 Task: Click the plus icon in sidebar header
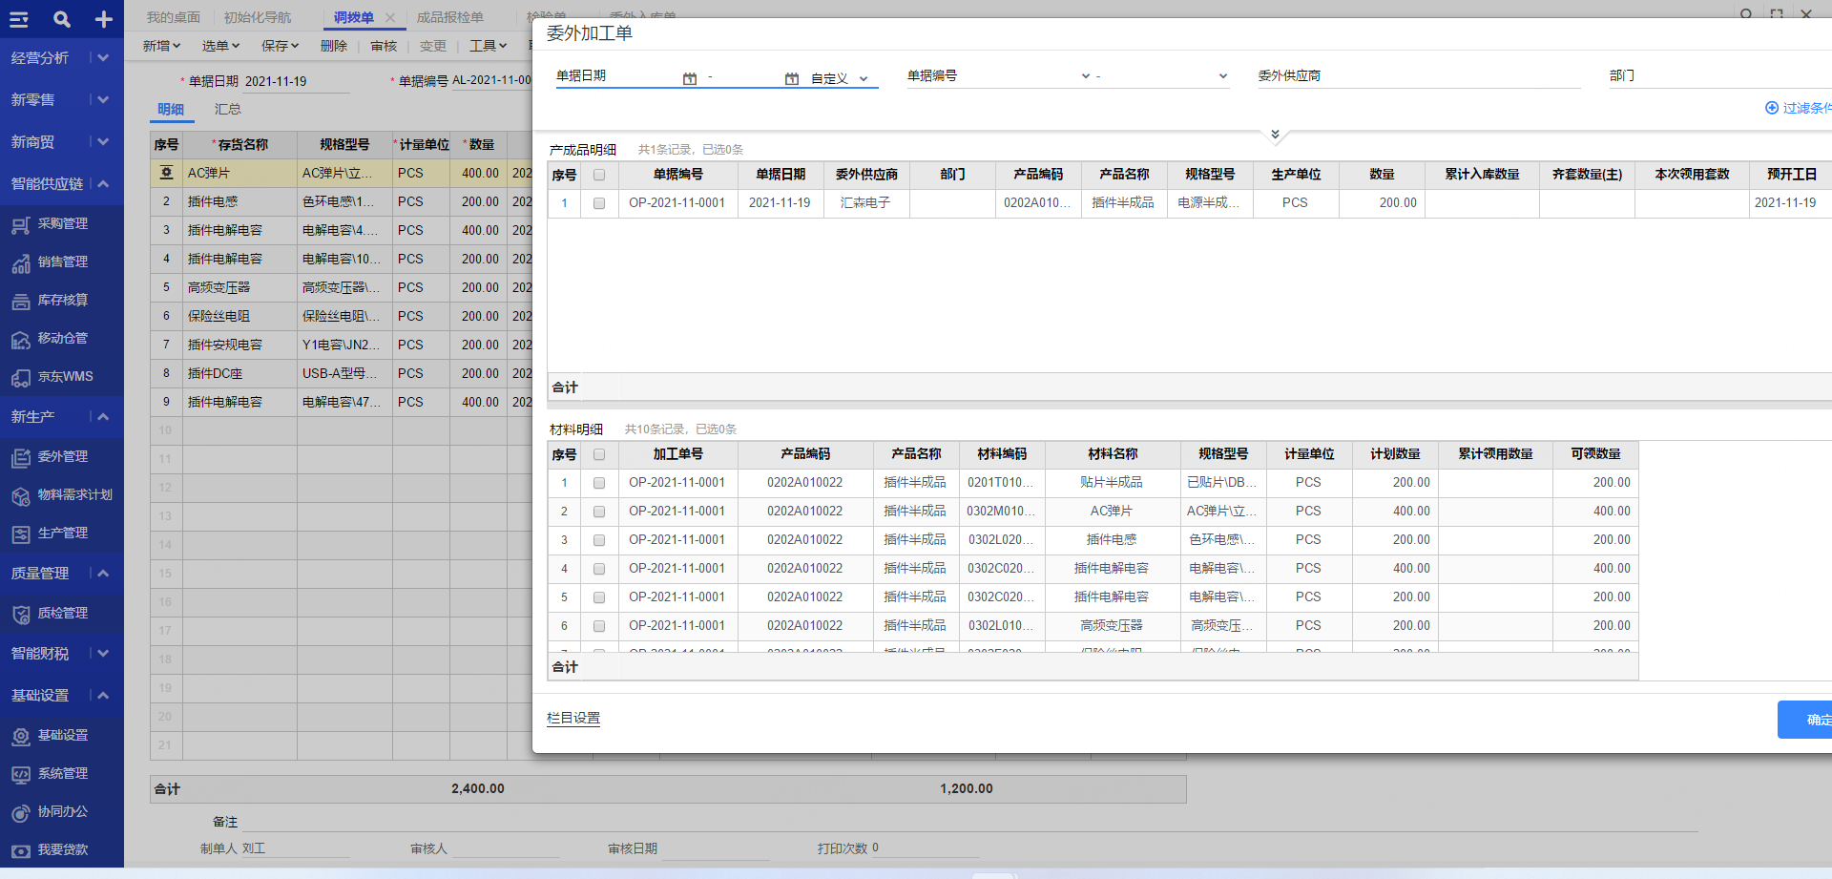click(x=104, y=19)
